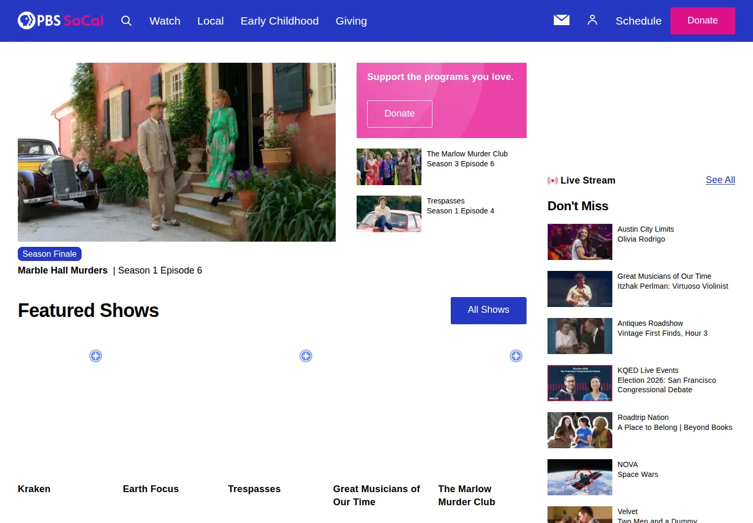Open the Antiques Roadshow thumbnail
The width and height of the screenshot is (753, 523).
coord(580,336)
